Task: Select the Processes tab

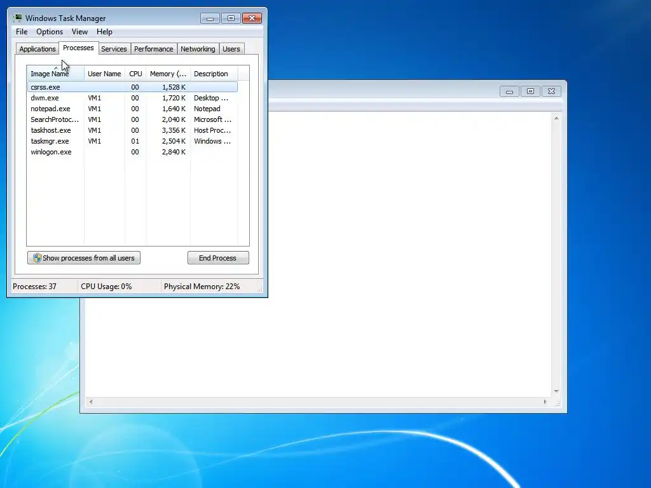Action: [x=78, y=48]
